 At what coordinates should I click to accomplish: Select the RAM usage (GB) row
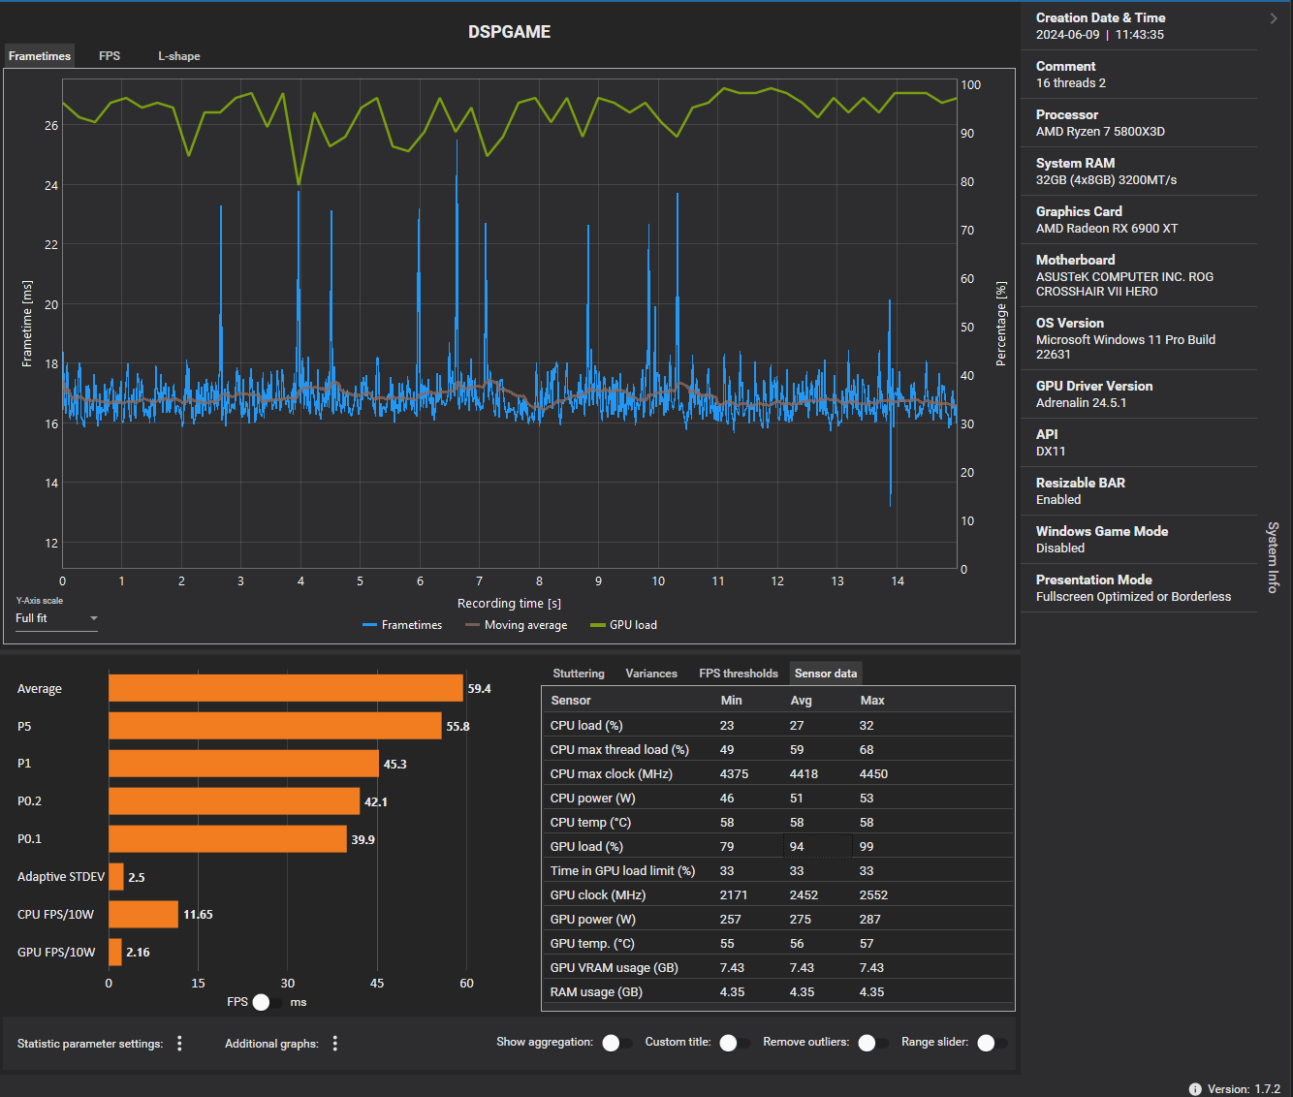point(778,991)
